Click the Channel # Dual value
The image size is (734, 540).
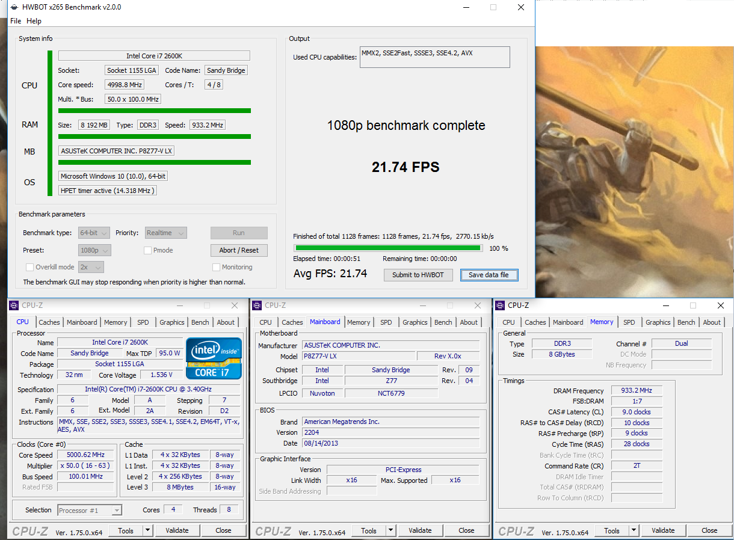681,343
